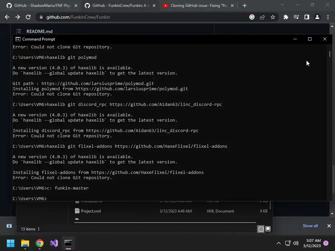This screenshot has width=335, height=251.
Task: Maximize the Command Prompt window
Action: pyautogui.click(x=310, y=39)
